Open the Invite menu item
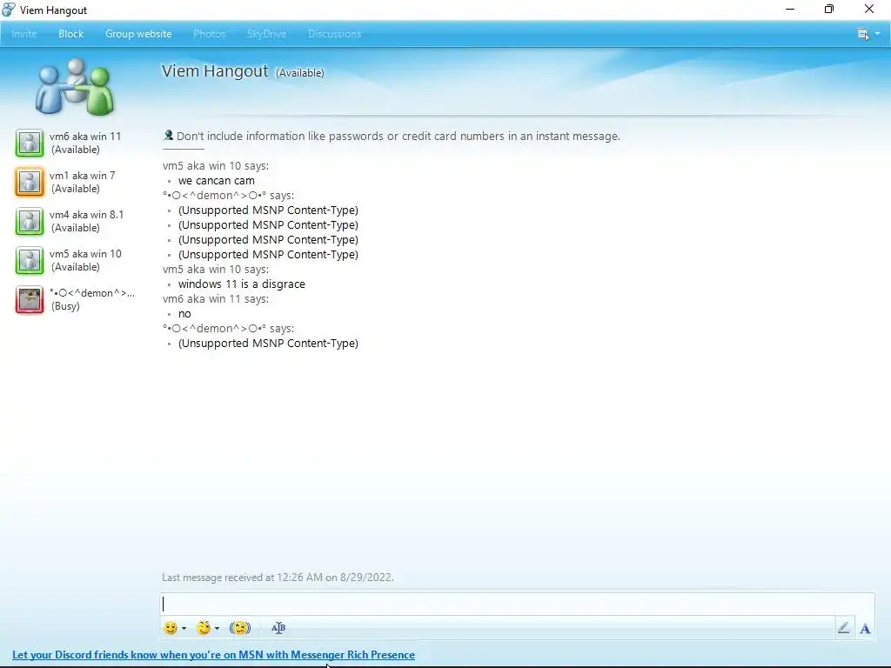Image resolution: width=891 pixels, height=668 pixels. (23, 34)
